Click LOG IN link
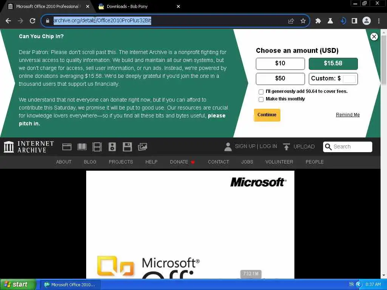This screenshot has height=290, width=387. coord(268,147)
